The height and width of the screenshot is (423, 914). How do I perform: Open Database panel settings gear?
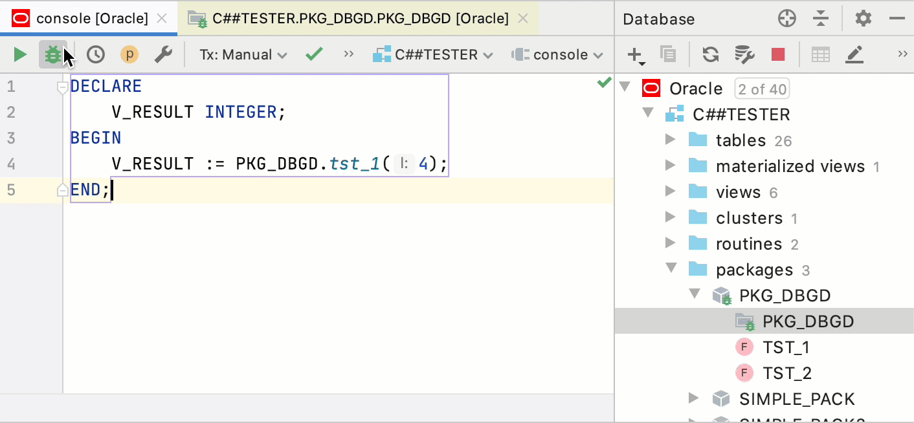(863, 19)
